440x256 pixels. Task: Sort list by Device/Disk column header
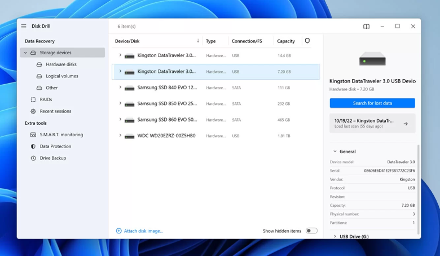(x=127, y=41)
